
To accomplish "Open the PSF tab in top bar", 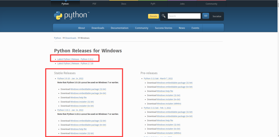I will pos(95,4).
